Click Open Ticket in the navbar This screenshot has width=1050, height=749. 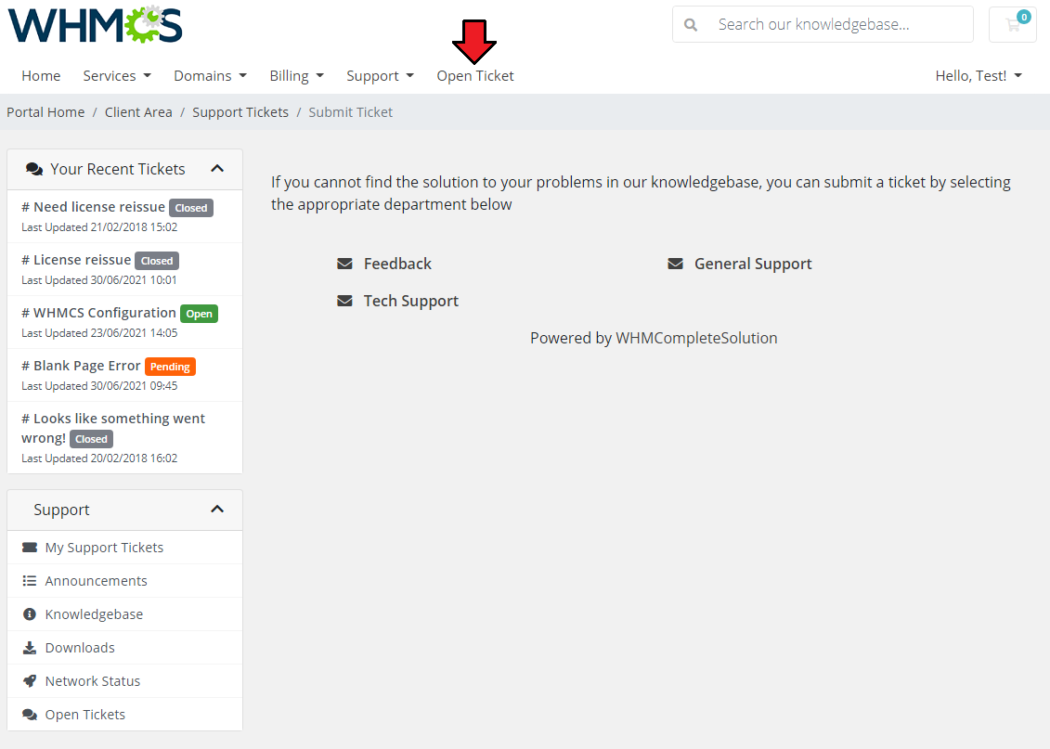(x=475, y=75)
